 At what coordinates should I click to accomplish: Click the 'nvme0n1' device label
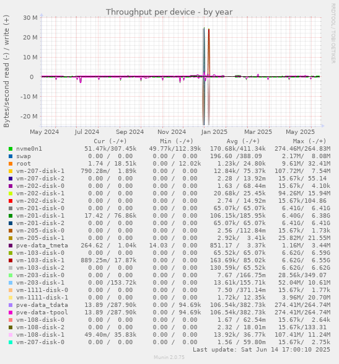(x=29, y=149)
